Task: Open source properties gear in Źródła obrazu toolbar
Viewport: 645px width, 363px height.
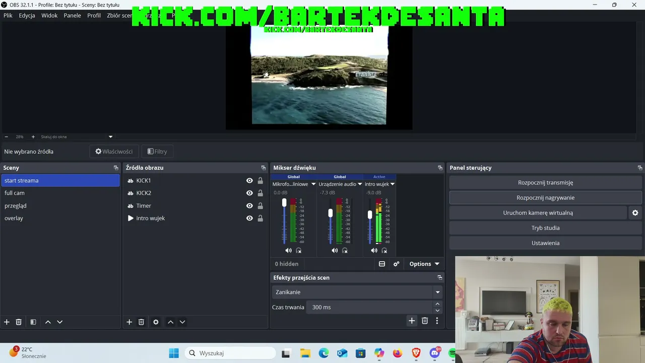Action: pos(156,322)
